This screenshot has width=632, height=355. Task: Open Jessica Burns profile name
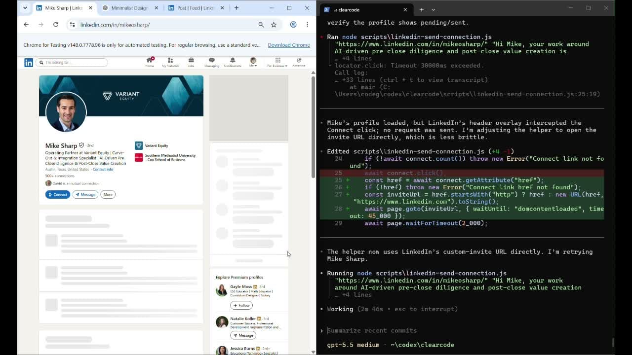coord(242,349)
